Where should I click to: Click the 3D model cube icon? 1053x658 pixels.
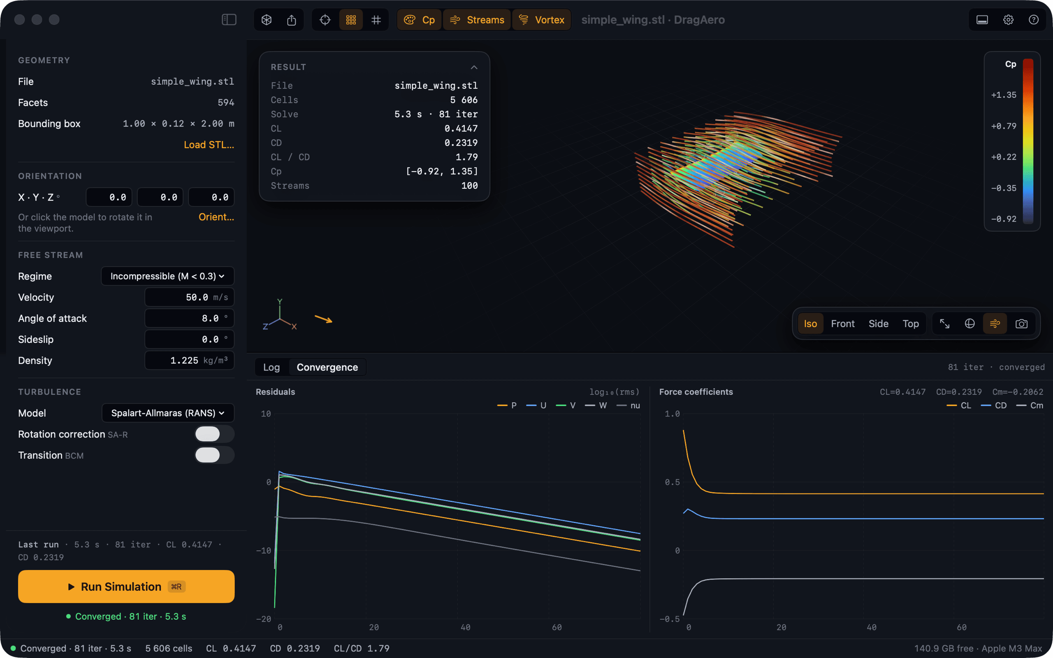point(267,20)
